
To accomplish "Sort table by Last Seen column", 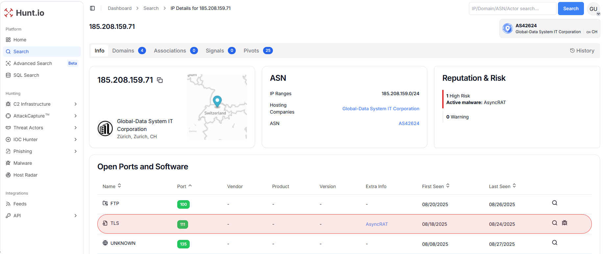I will pos(502,186).
